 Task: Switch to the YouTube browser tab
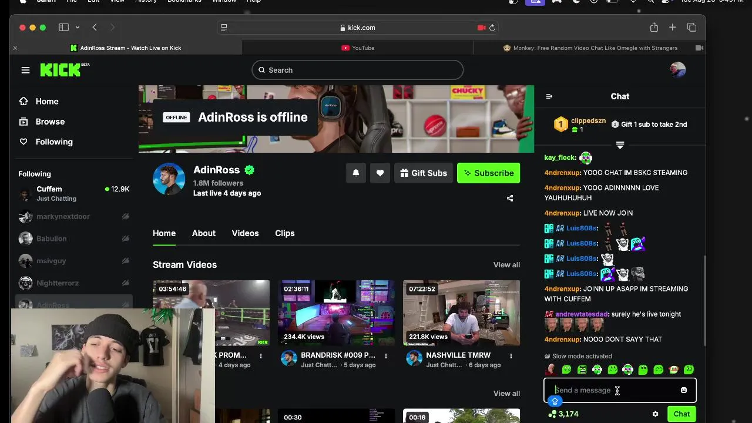358,48
